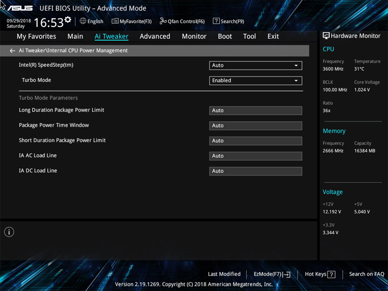Screen dimensions: 388x291
Task: Open the Turbo Mode dropdown
Action: (x=255, y=81)
